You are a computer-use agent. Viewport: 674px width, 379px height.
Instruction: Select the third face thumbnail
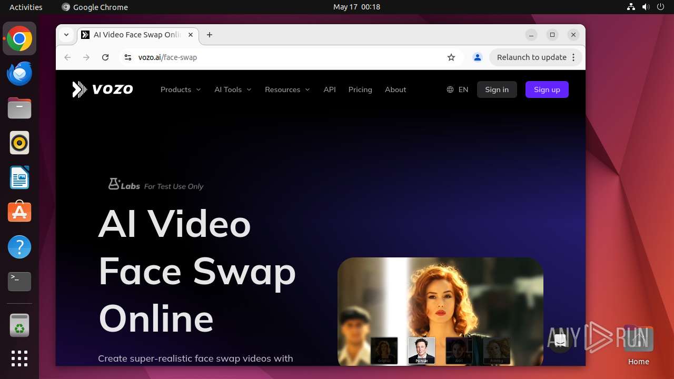point(459,351)
